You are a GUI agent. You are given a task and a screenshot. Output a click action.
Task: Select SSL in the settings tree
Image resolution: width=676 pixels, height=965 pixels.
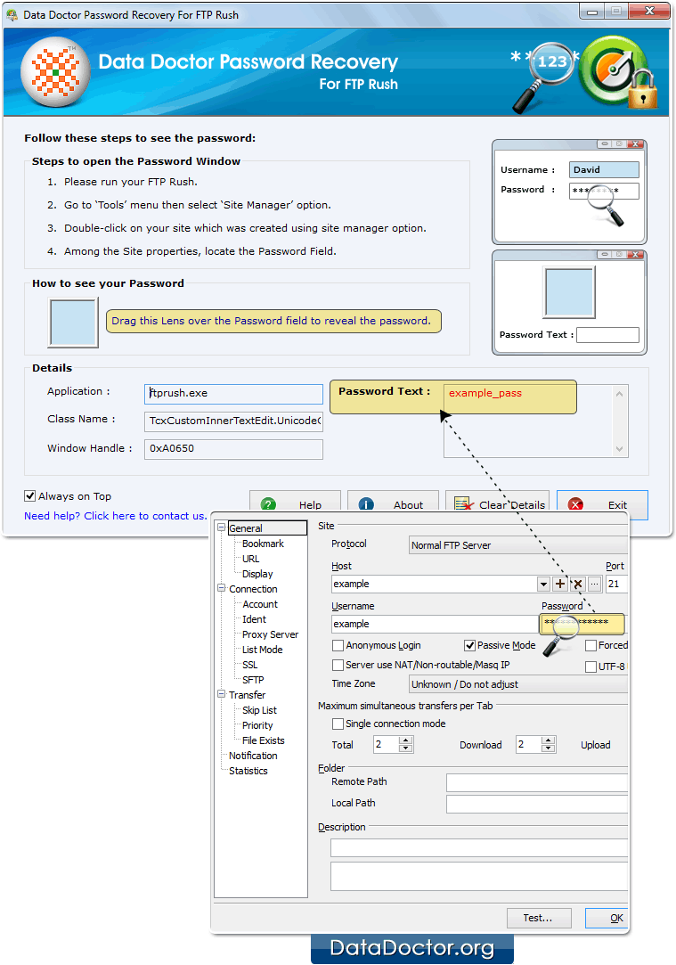(249, 665)
